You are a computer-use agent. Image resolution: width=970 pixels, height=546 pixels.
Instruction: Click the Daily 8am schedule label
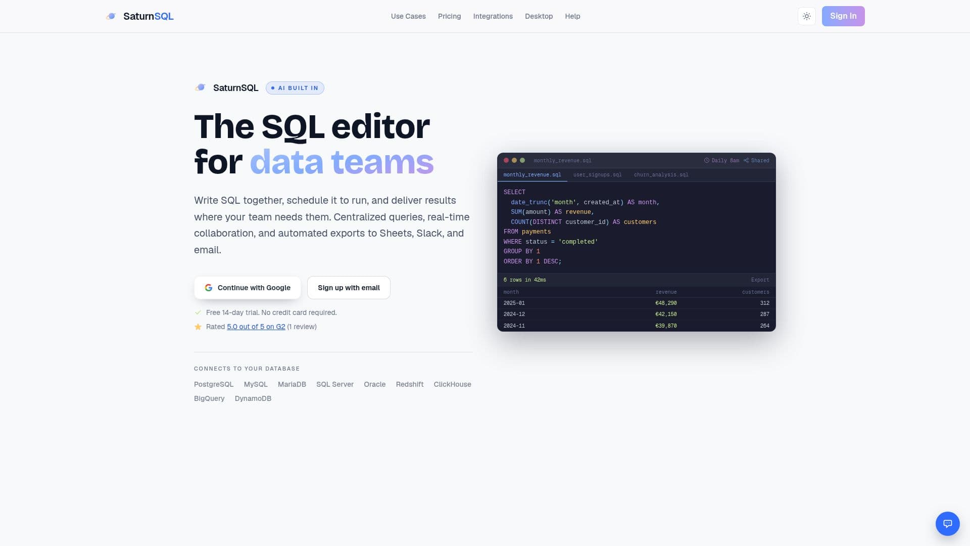tap(725, 161)
